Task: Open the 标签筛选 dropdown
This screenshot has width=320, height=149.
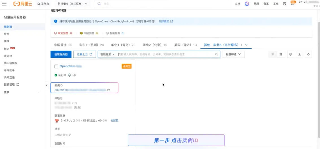Action: pos(233,54)
